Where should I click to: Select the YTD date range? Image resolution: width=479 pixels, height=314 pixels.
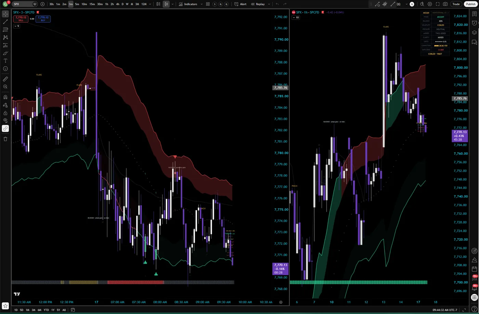(x=46, y=310)
